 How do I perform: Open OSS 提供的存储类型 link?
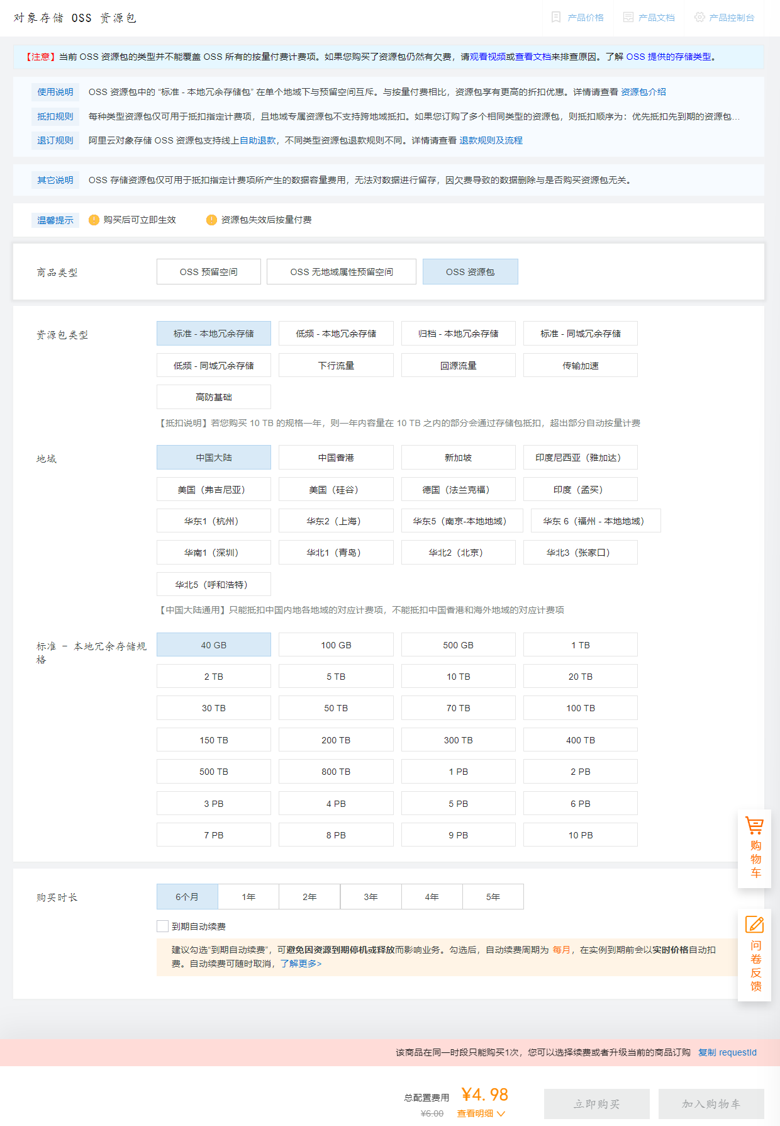(669, 57)
